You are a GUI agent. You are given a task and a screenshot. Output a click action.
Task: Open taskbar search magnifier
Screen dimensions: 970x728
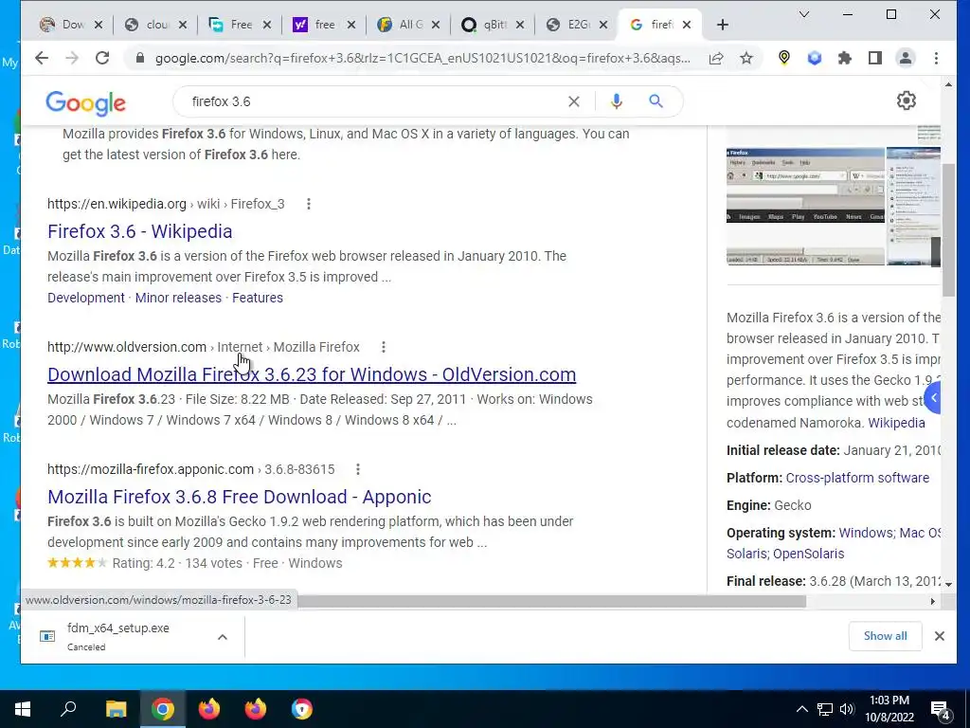(68, 709)
